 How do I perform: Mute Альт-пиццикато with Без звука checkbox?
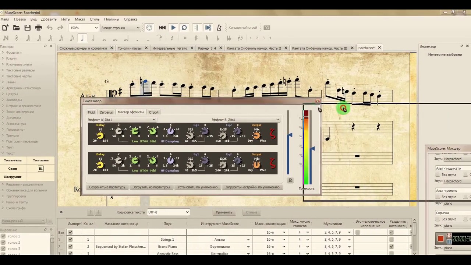click(438, 174)
